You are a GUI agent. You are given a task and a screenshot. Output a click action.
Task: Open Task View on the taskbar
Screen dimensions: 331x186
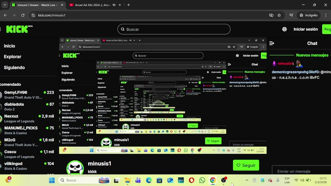(x=116, y=180)
